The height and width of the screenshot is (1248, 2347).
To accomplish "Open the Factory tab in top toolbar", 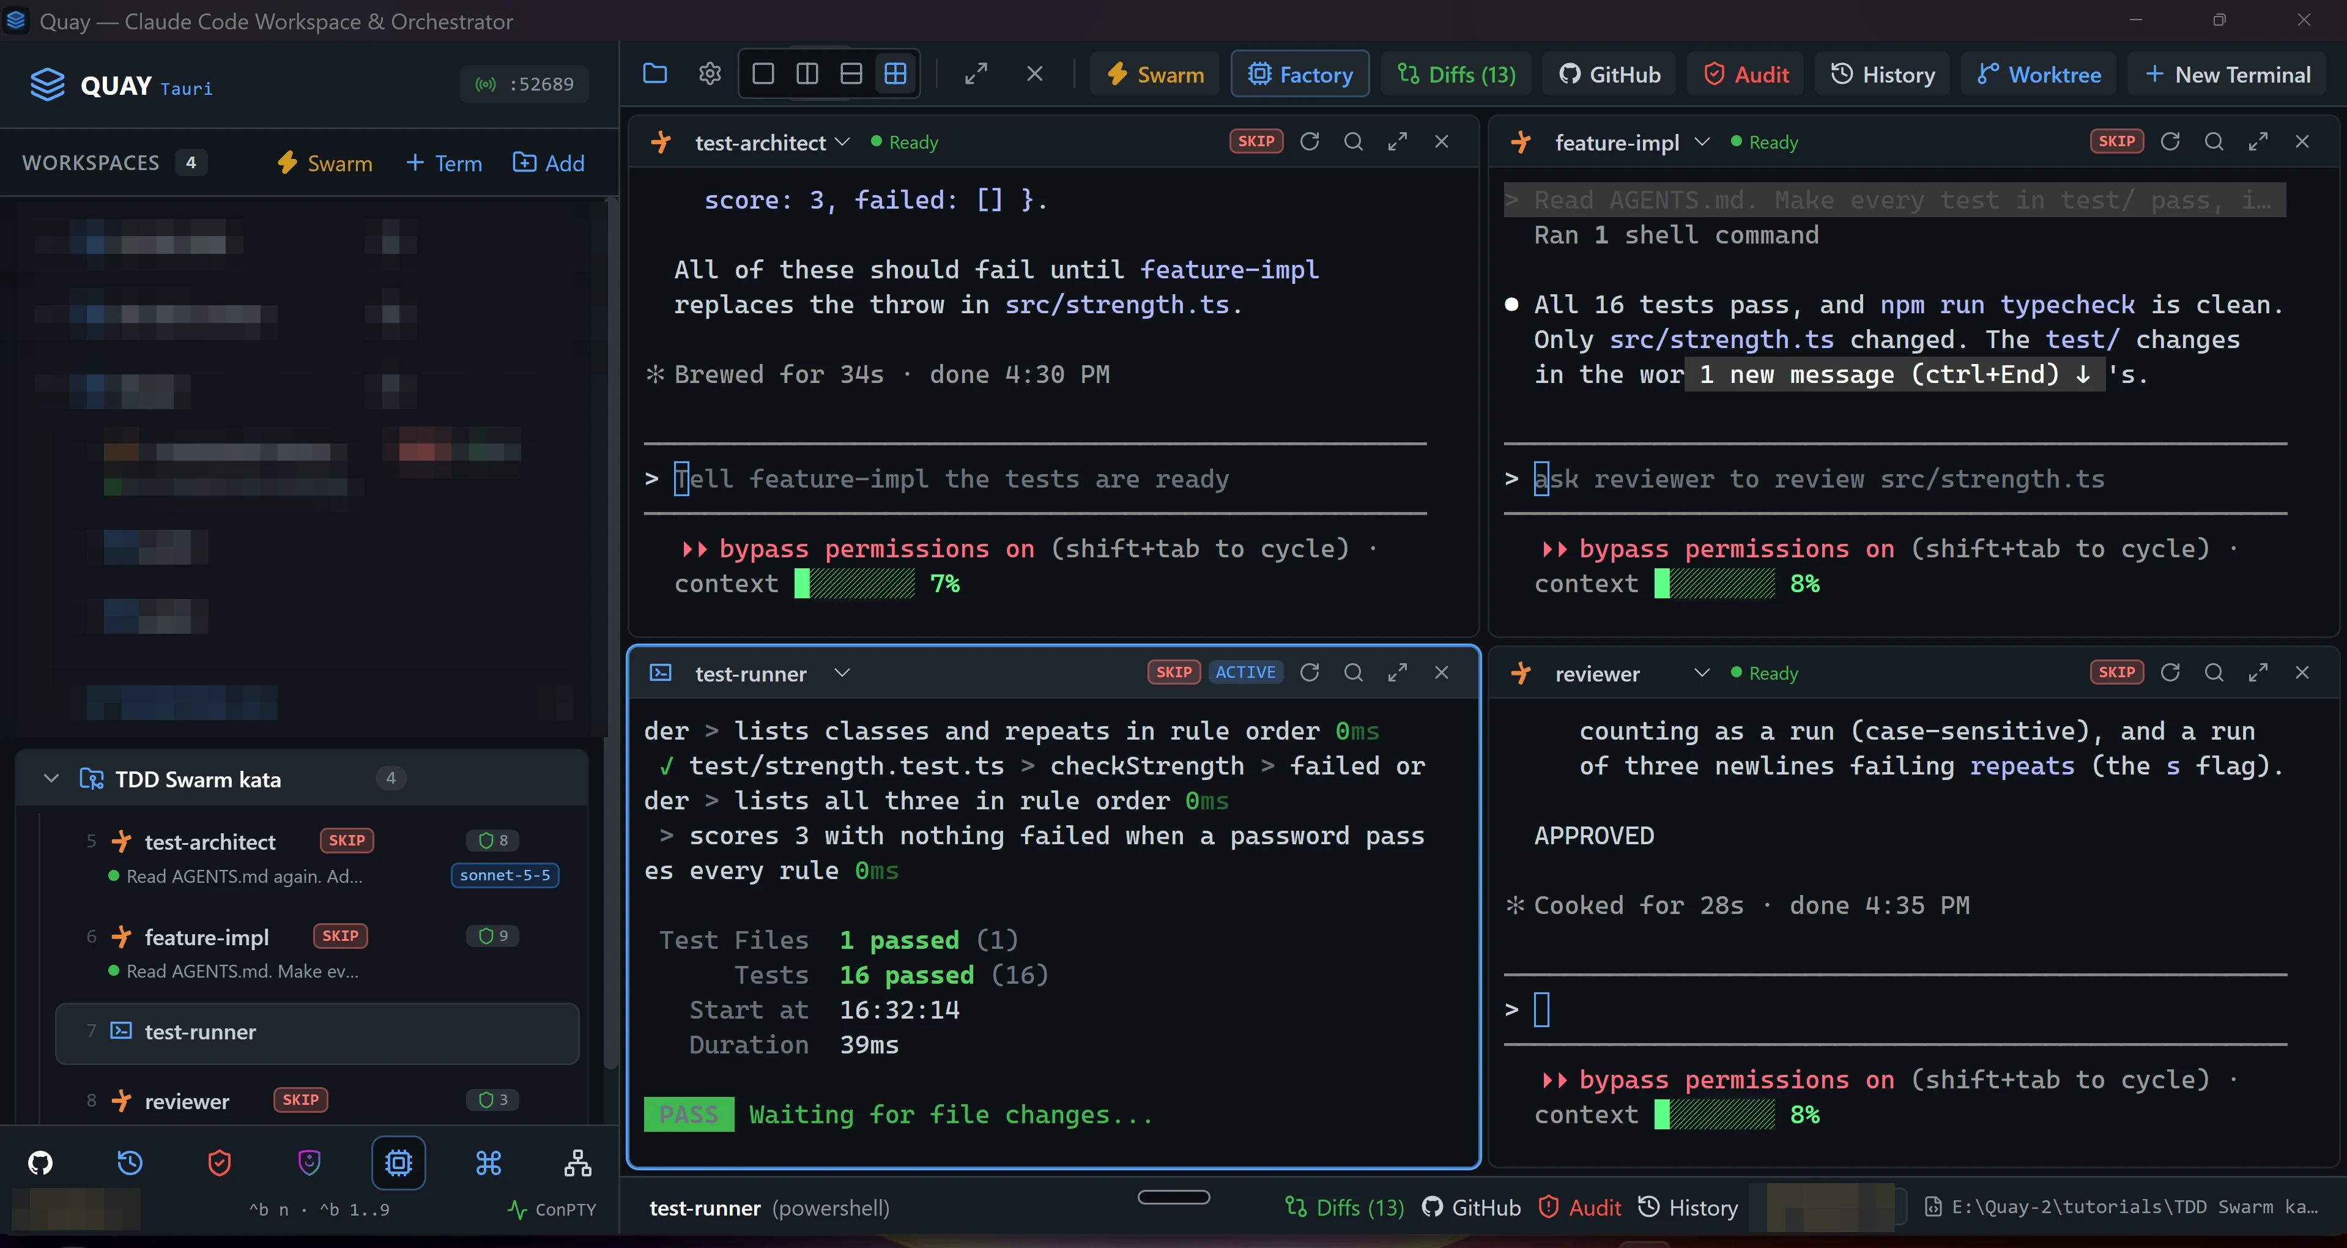I will point(1300,74).
